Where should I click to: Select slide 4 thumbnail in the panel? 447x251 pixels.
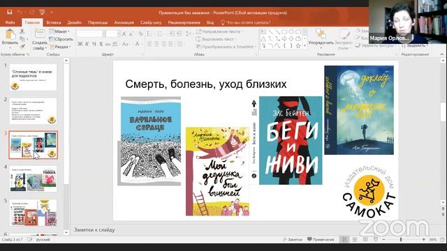[33, 178]
